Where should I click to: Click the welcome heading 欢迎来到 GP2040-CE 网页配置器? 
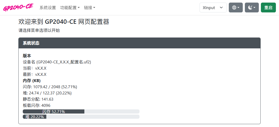pos(64,22)
